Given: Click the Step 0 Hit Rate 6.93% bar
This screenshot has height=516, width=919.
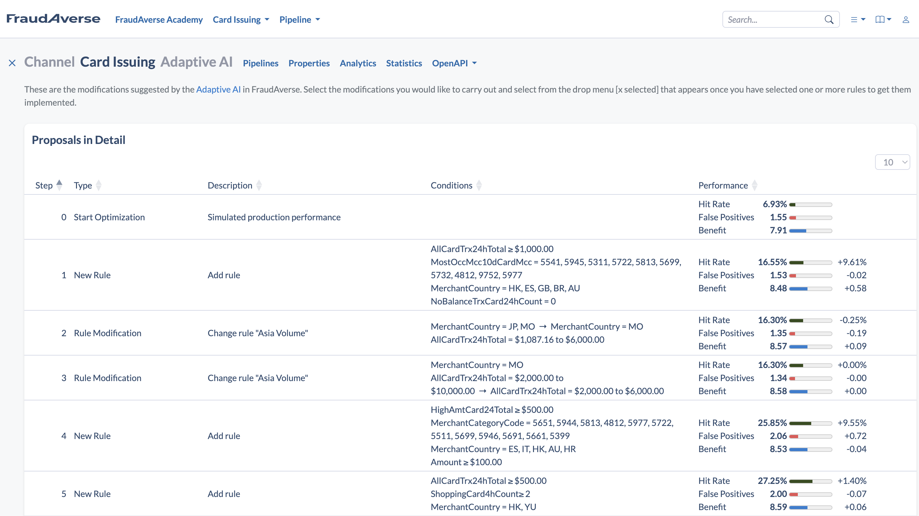Looking at the screenshot, I should [811, 205].
